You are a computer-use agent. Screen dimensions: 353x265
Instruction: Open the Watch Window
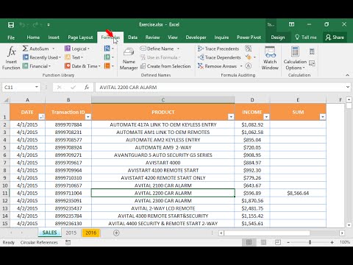[270, 58]
